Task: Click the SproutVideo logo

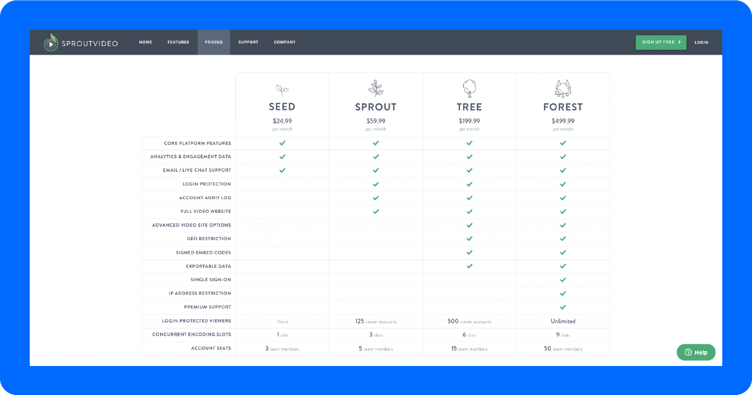Action: [x=81, y=43]
